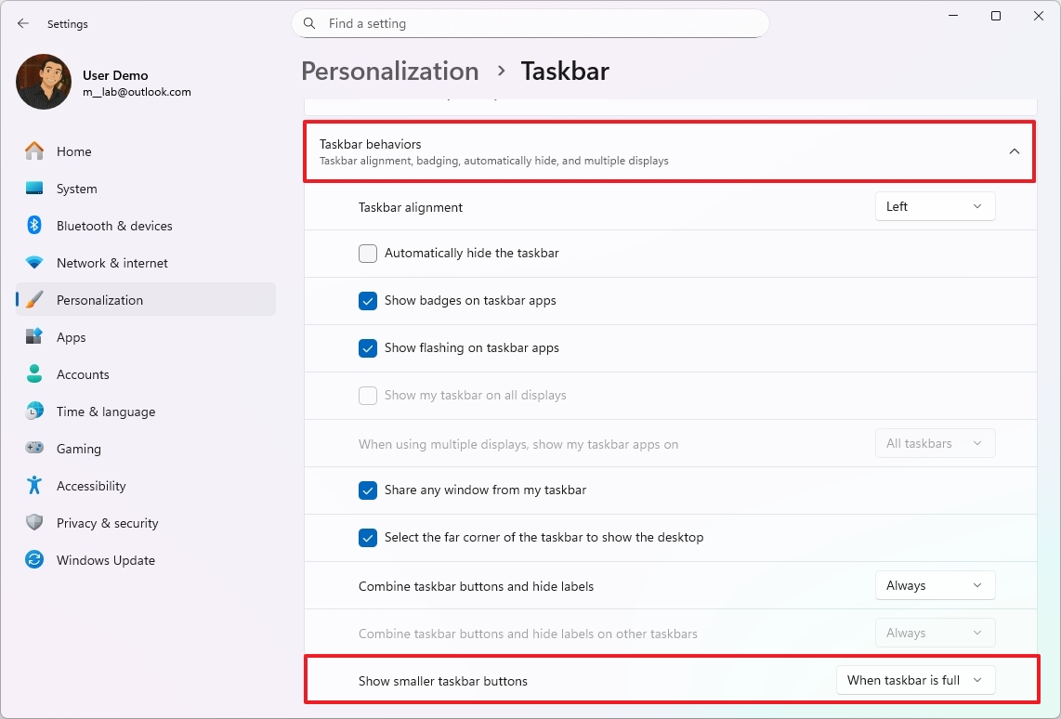This screenshot has height=719, width=1061.
Task: Navigate back with the arrow button
Action: (22, 23)
